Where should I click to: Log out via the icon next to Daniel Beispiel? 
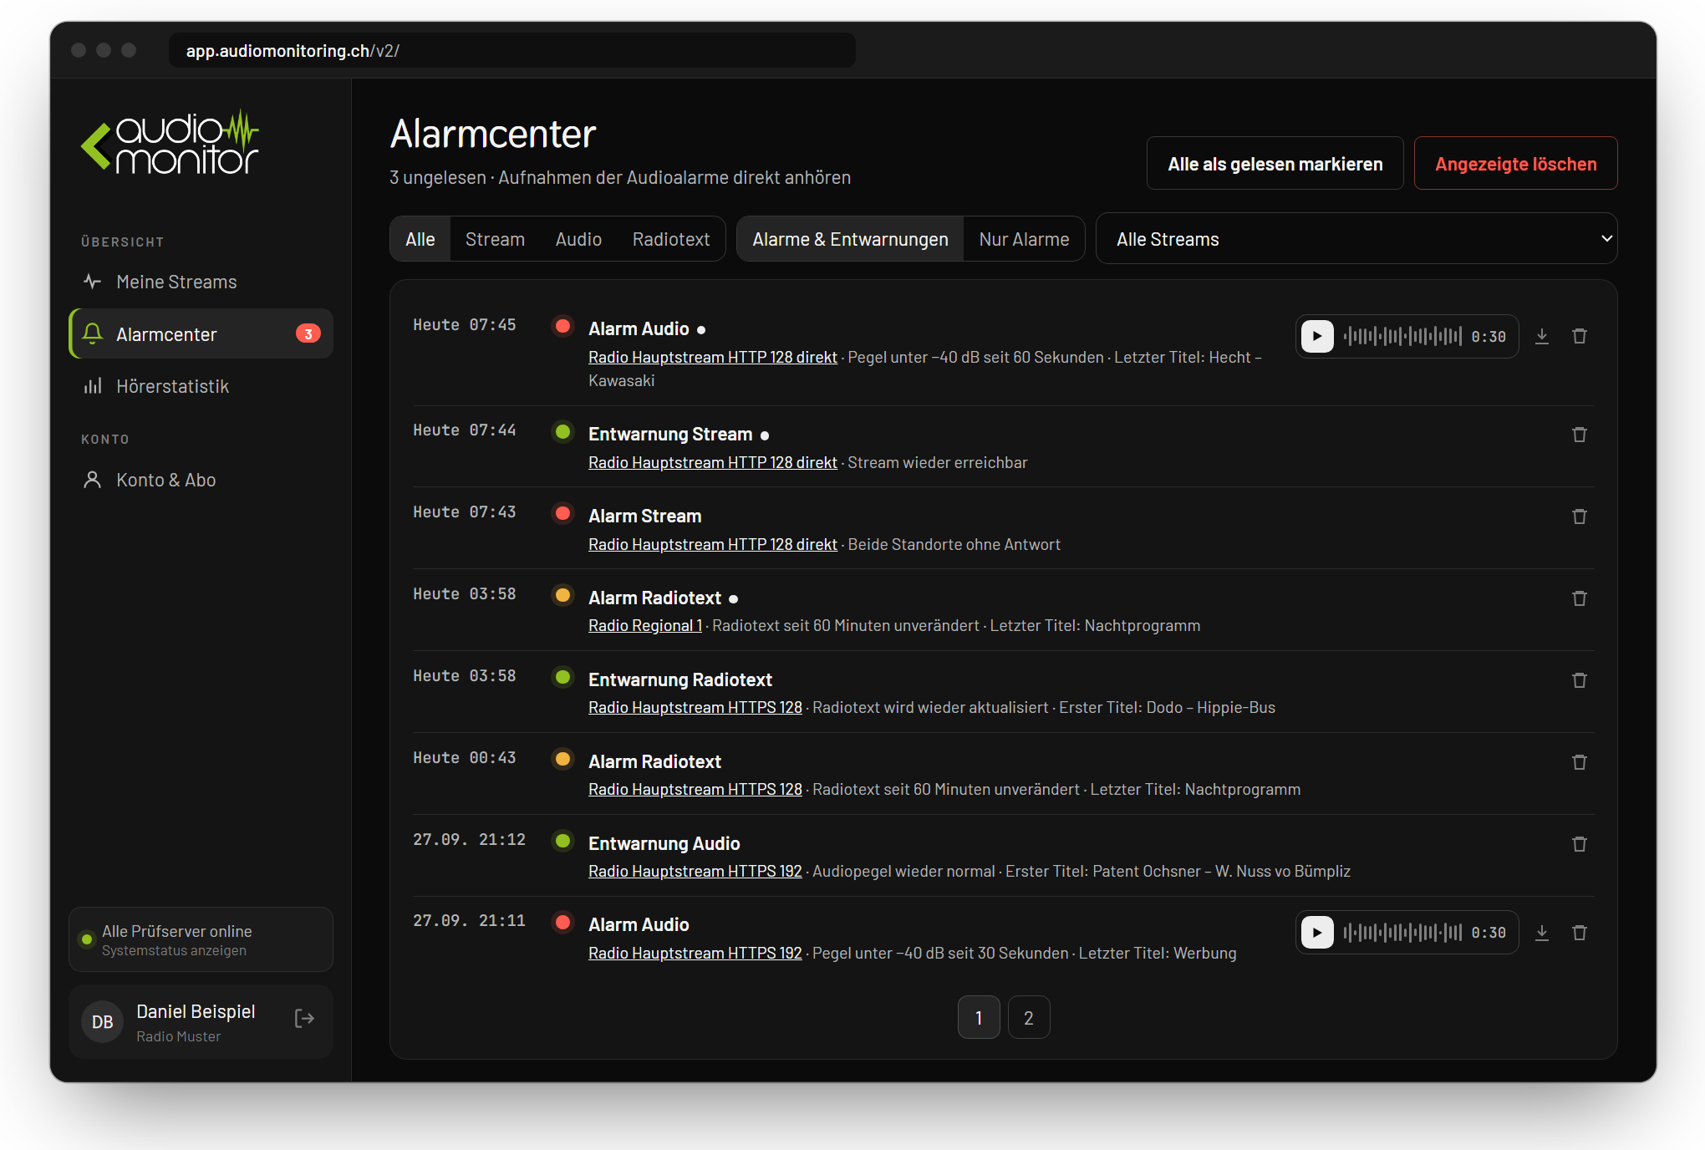pos(304,1019)
